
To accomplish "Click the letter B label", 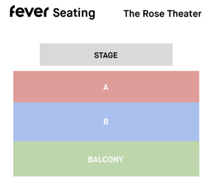I will point(106,122).
